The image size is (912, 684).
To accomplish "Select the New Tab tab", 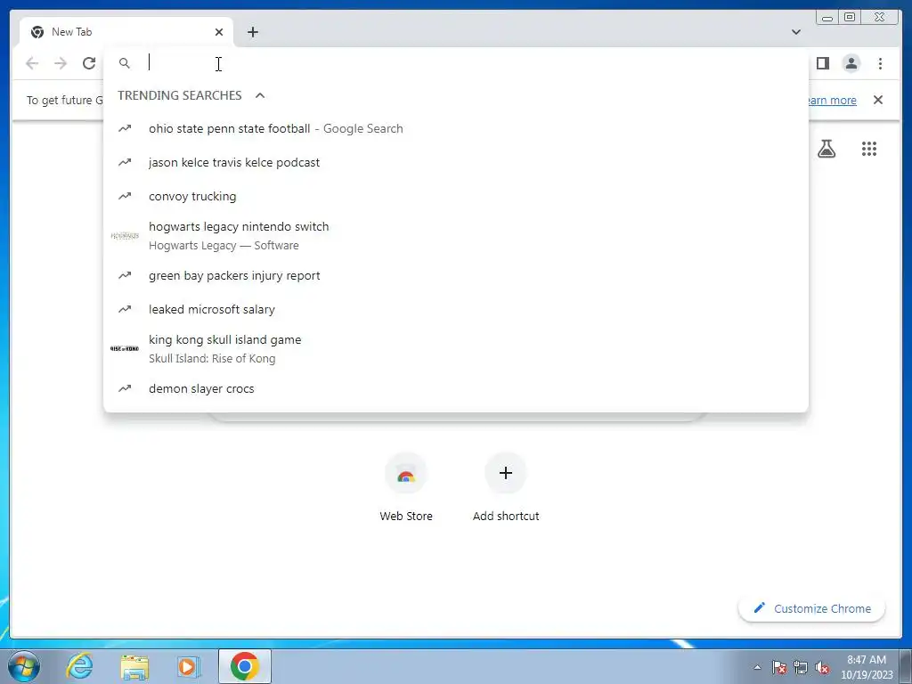I will pos(126,32).
